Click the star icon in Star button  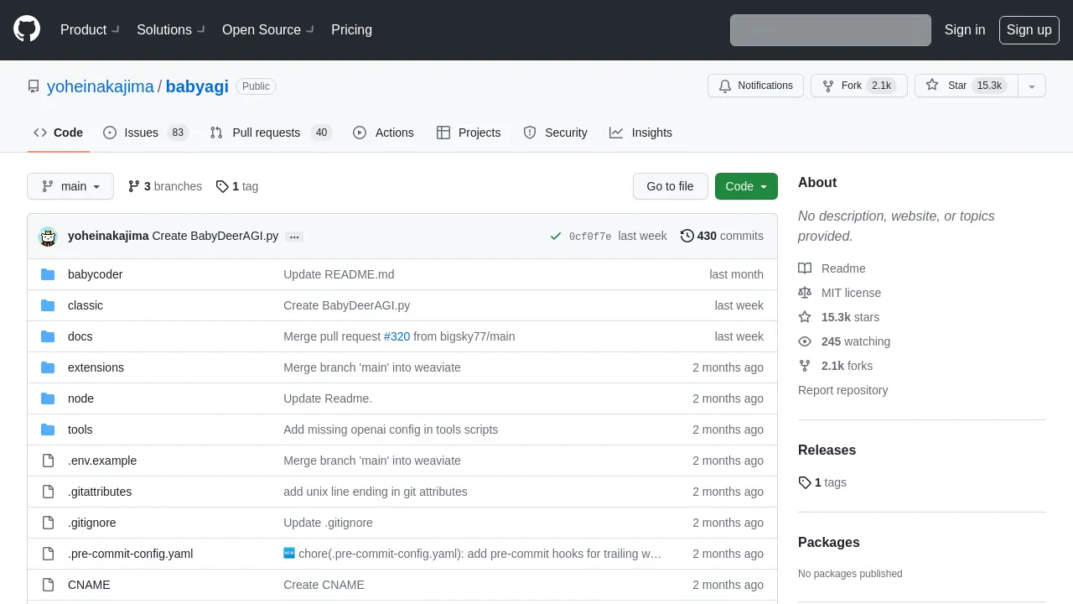932,86
